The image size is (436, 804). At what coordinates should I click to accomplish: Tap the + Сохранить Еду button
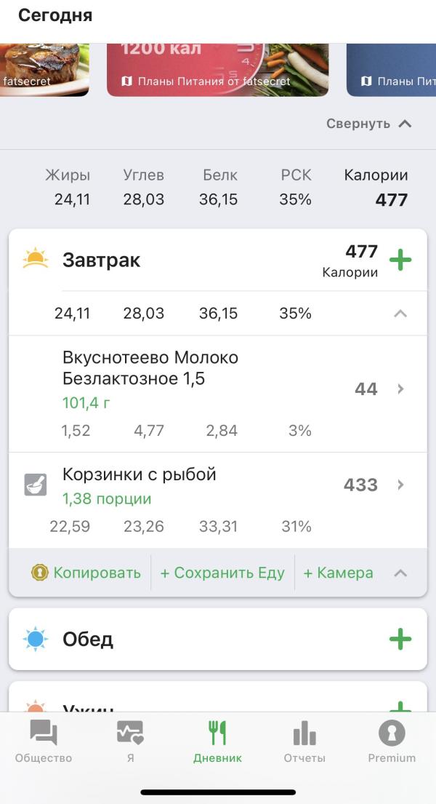(x=222, y=573)
